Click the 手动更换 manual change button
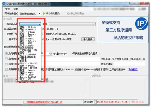Viewport: 151px width, 107px height. 88,39
